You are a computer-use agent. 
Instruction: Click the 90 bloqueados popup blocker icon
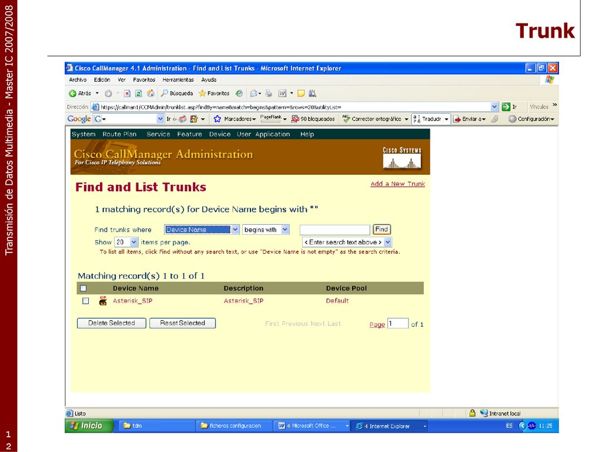pos(295,119)
